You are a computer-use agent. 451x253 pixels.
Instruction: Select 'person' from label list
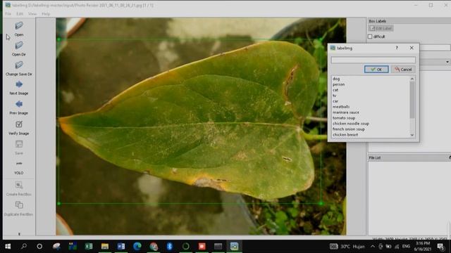tap(338, 84)
